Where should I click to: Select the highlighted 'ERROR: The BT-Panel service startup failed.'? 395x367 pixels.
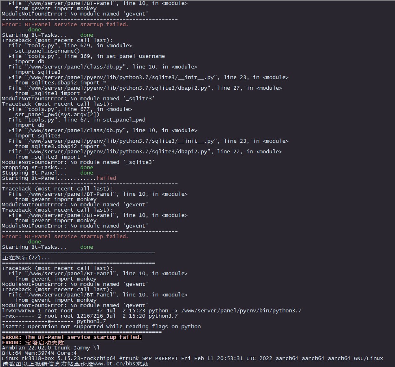point(72,337)
